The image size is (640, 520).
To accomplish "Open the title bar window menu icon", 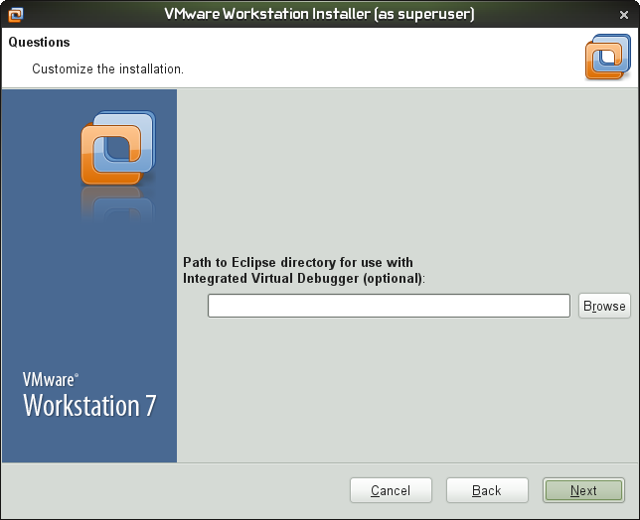I will coord(16,15).
